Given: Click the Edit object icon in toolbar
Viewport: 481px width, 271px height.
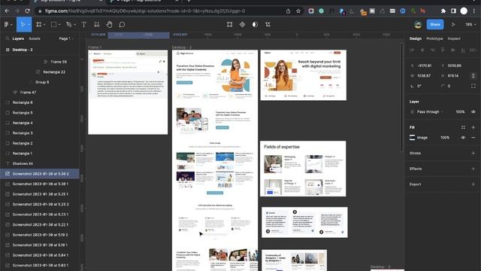Looking at the screenshot, I should 229,24.
